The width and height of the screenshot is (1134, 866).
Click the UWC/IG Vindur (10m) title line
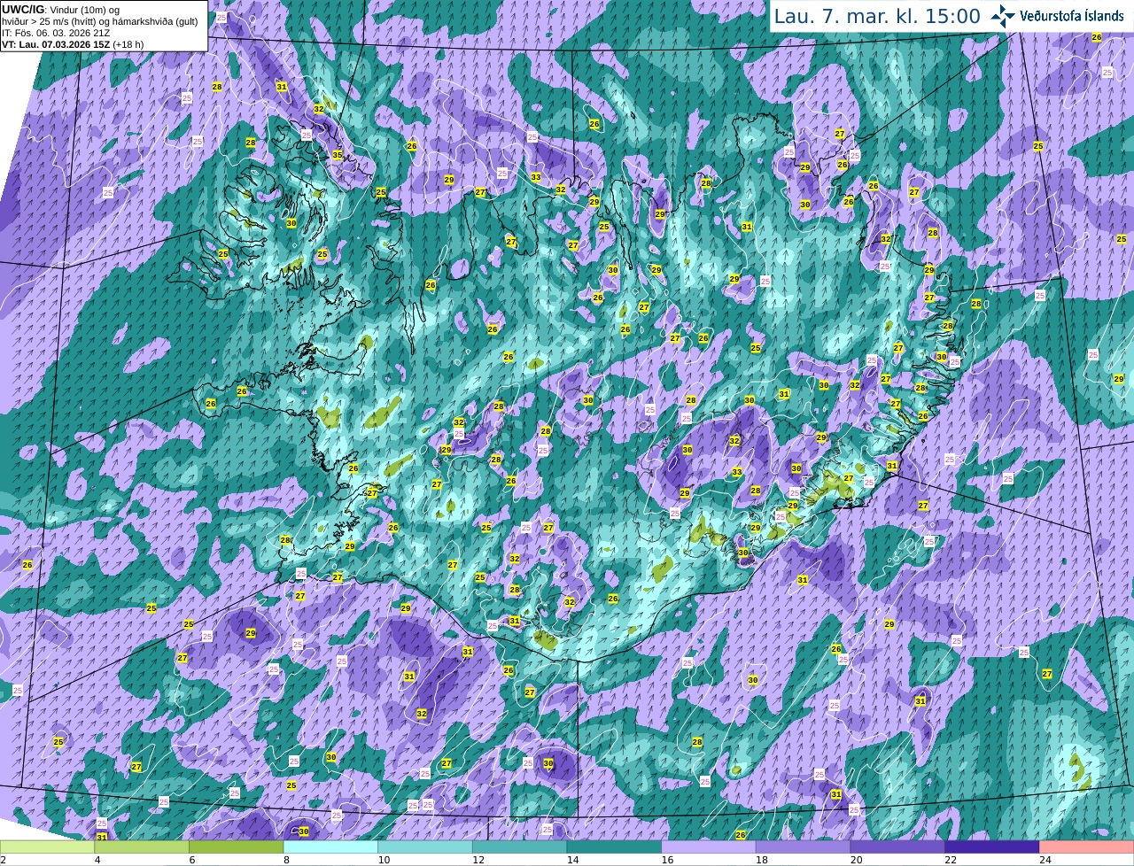(x=61, y=10)
